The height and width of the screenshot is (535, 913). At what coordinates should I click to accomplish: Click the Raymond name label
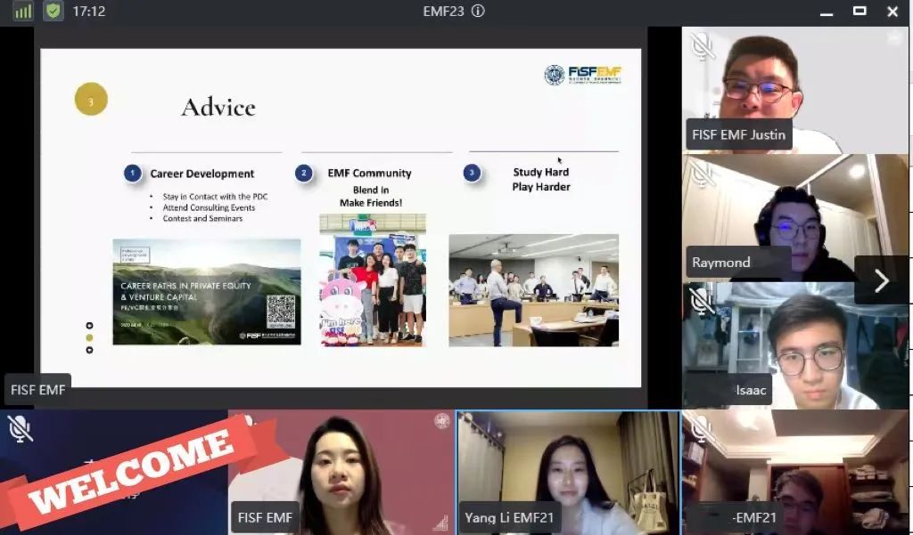click(x=721, y=263)
